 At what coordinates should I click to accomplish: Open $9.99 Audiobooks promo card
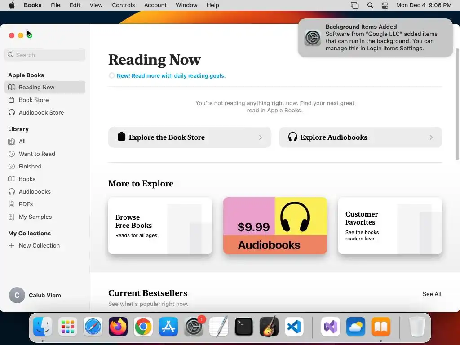275,226
